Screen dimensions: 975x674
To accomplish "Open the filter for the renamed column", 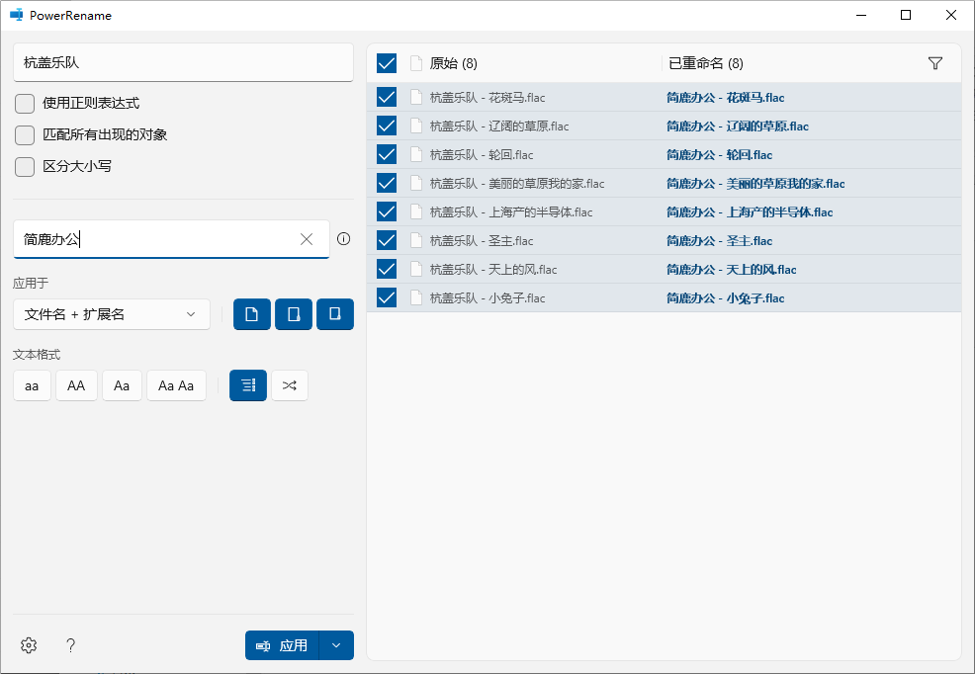I will pyautogui.click(x=934, y=62).
